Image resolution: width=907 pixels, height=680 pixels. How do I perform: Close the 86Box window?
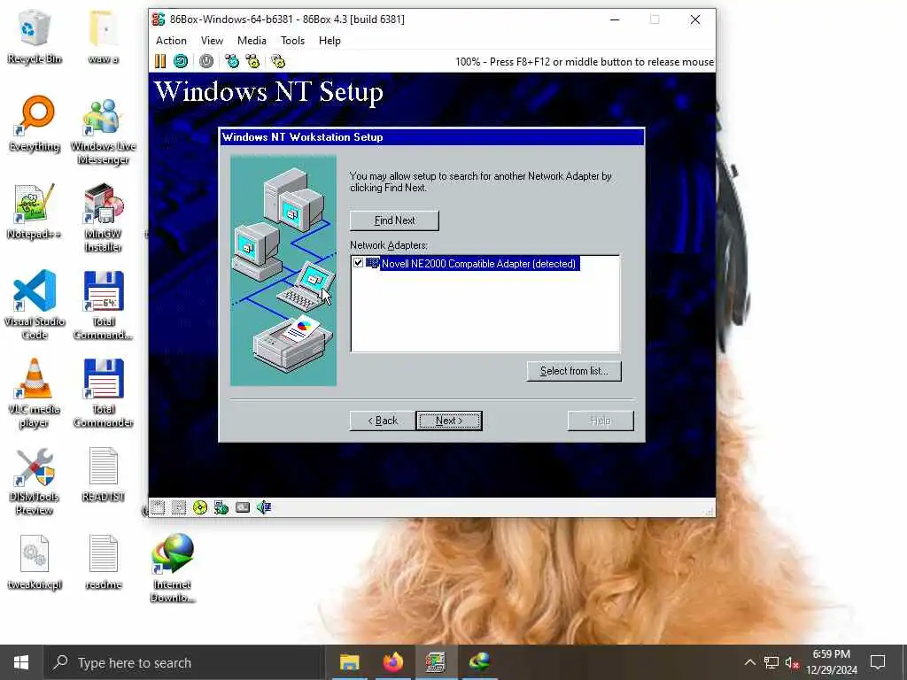pos(695,19)
